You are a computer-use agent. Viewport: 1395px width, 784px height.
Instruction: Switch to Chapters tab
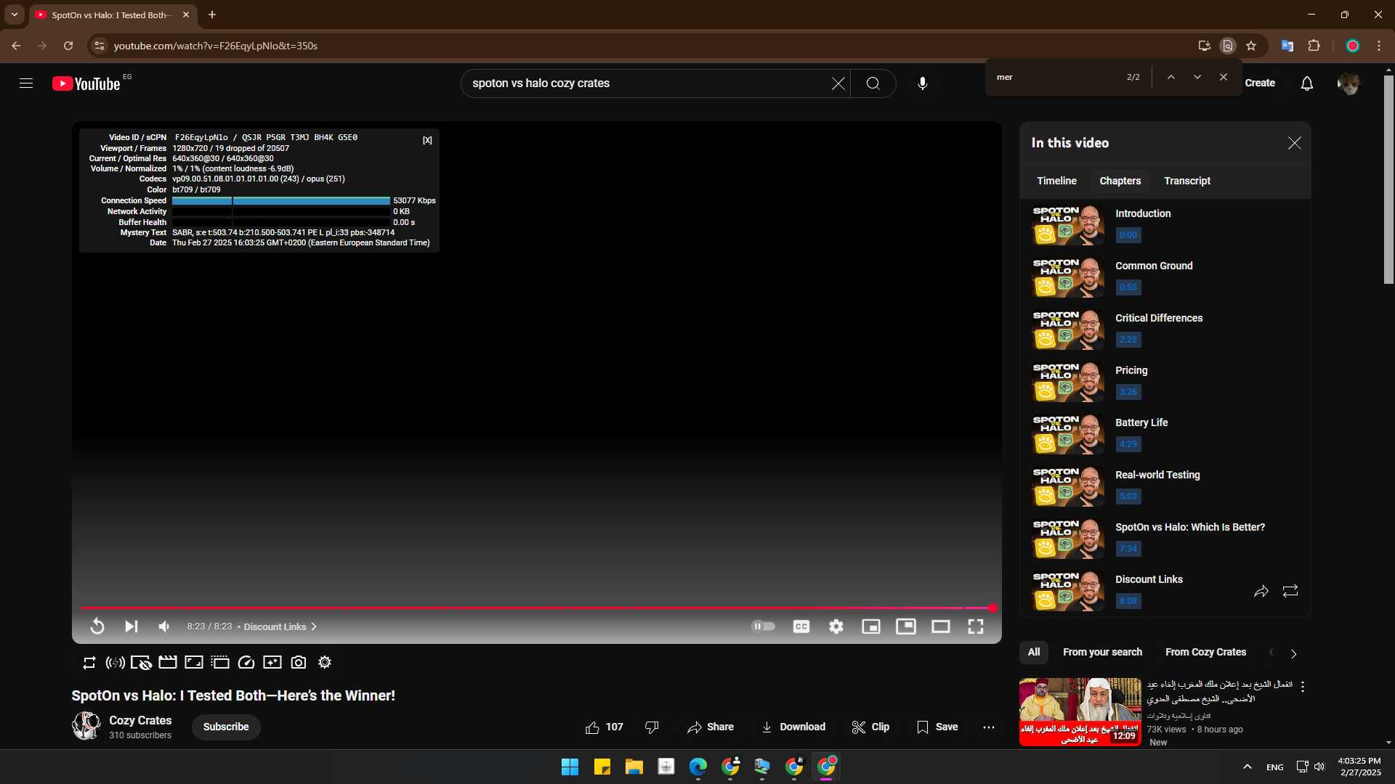(1120, 181)
